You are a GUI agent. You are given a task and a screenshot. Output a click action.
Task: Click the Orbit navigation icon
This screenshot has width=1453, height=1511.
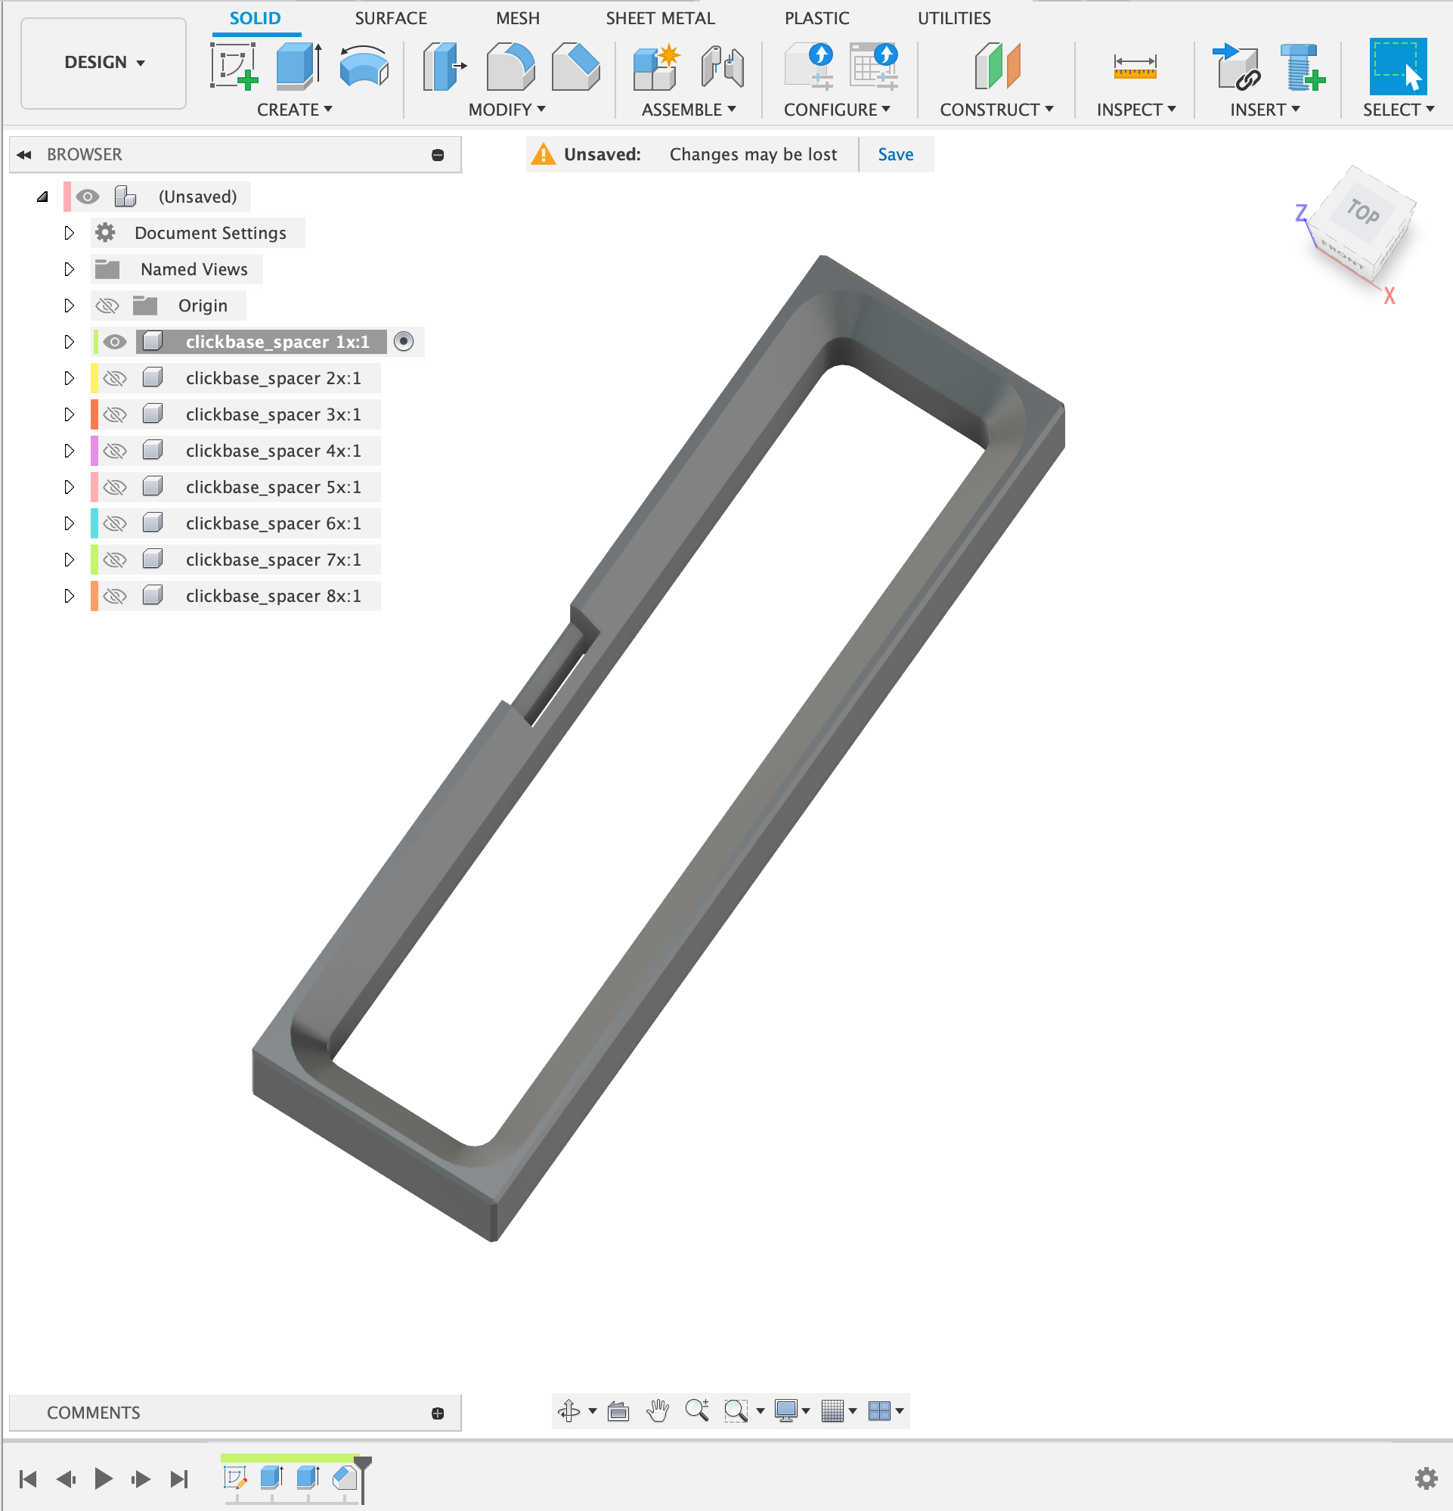tap(568, 1410)
